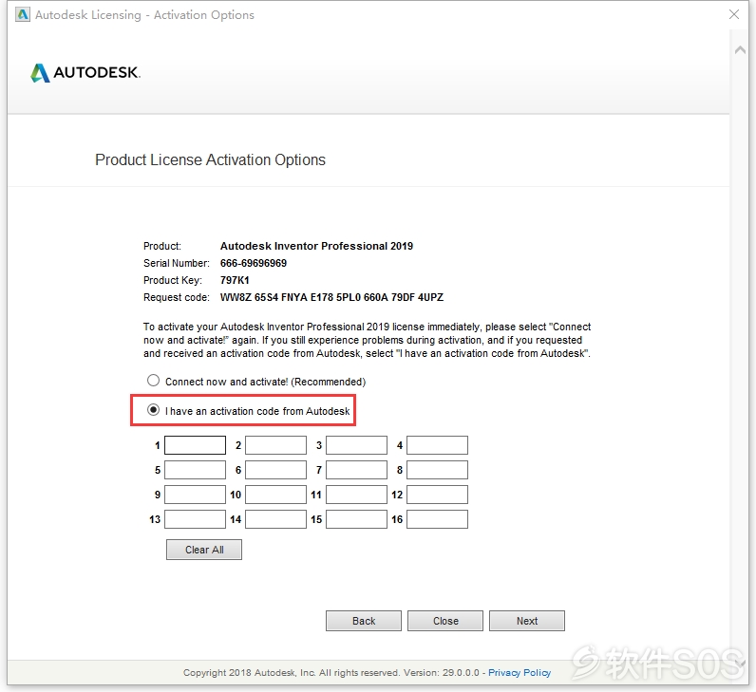Click the product key 797K1
This screenshot has height=692, width=756.
235,280
